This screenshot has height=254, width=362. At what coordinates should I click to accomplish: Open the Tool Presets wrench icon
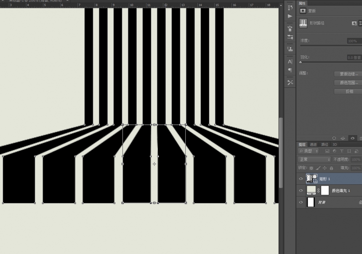(x=290, y=82)
